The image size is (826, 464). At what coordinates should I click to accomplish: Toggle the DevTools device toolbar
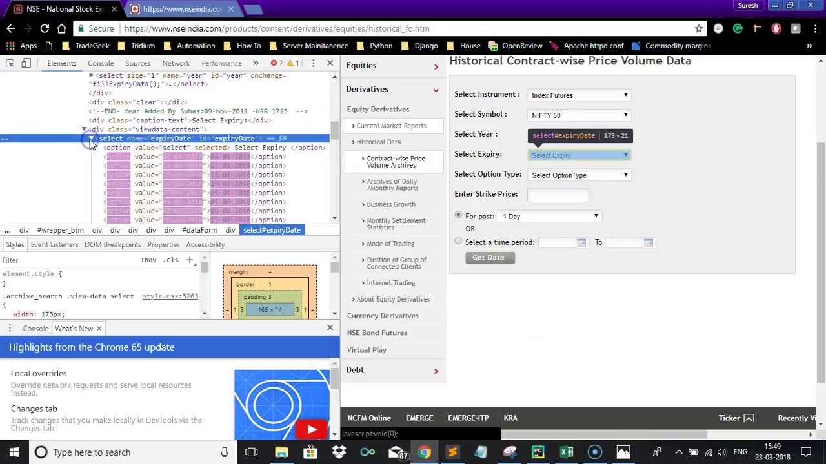(x=26, y=63)
